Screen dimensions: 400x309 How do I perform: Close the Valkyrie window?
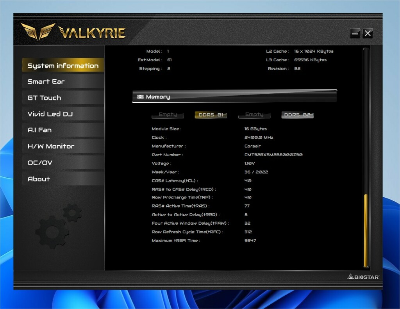click(368, 33)
